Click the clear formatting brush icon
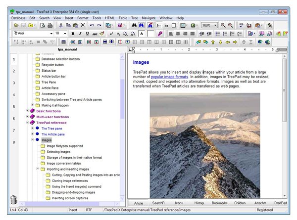This screenshot has width=297, height=220. tap(102, 34)
